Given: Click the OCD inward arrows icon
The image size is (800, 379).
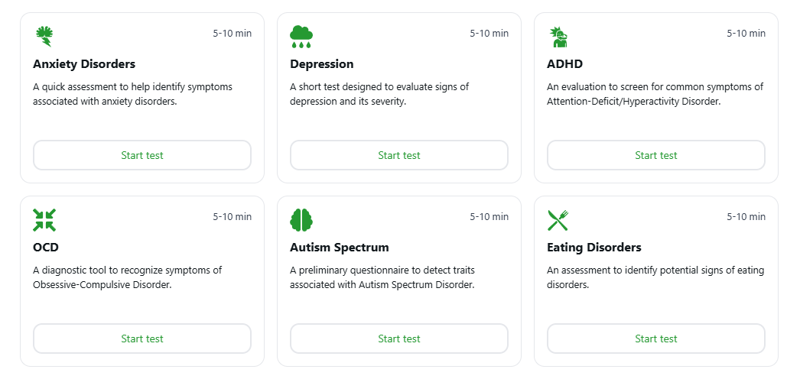Looking at the screenshot, I should click(x=44, y=220).
